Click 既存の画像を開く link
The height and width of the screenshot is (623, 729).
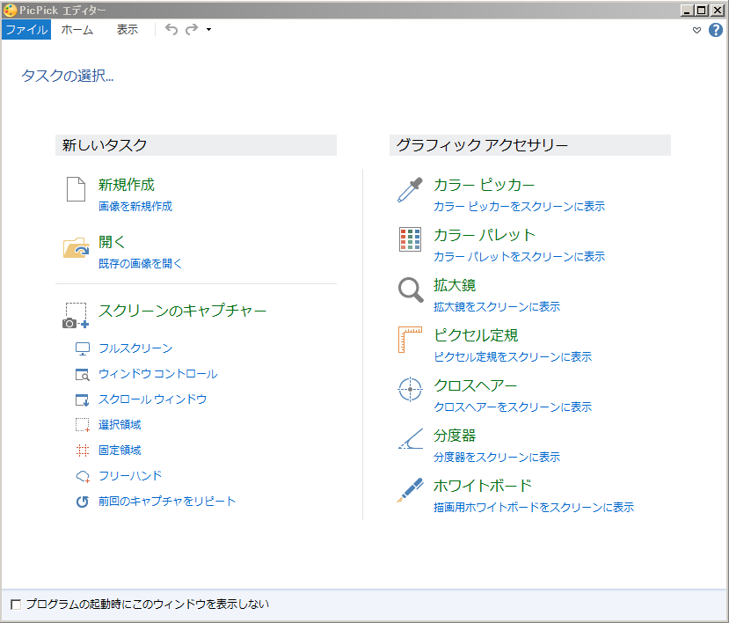pyautogui.click(x=140, y=263)
